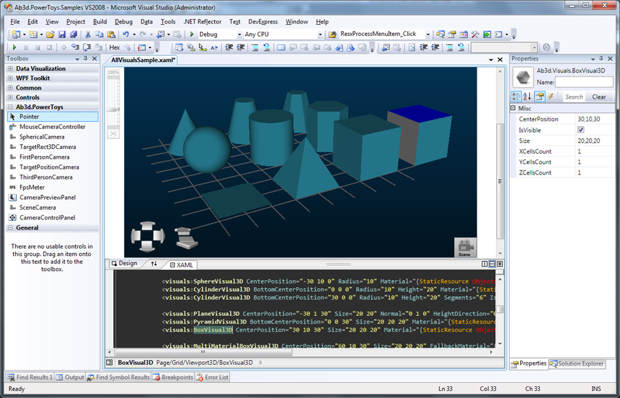This screenshot has width=620, height=398.
Task: Show the Properties list button in the panel
Action: click(x=539, y=97)
